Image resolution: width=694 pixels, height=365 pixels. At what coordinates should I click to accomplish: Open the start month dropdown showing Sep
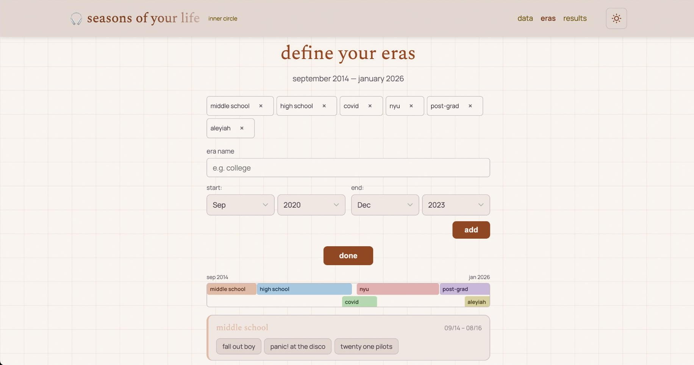click(240, 205)
